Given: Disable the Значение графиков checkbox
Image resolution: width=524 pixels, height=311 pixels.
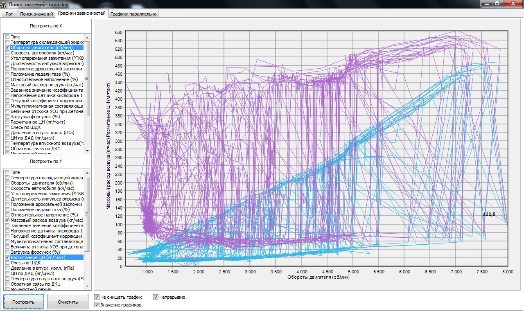Looking at the screenshot, I should 97,305.
